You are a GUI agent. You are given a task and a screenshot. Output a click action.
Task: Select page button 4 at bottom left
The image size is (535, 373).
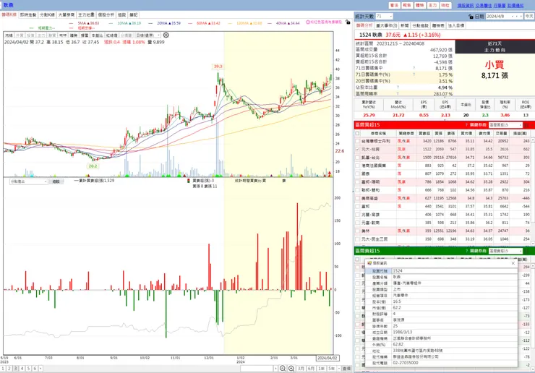[22, 369]
